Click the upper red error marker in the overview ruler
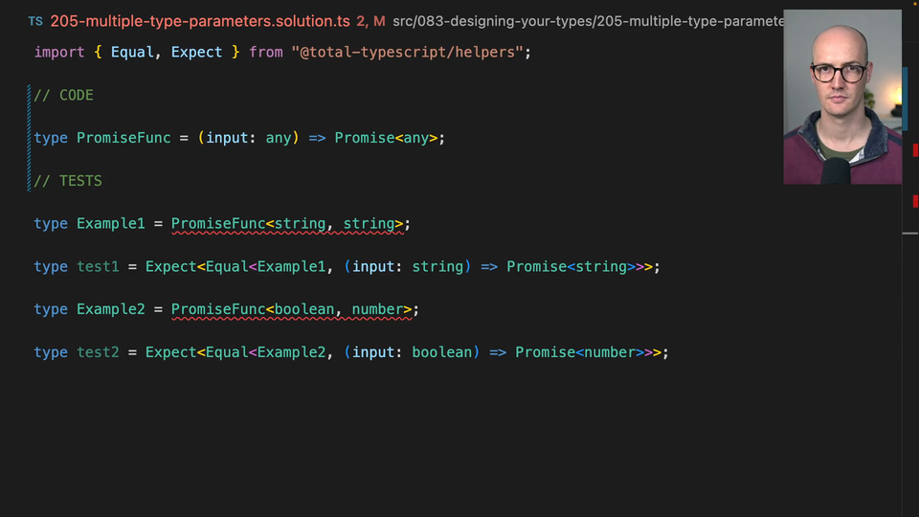The height and width of the screenshot is (517, 919). coord(915,150)
